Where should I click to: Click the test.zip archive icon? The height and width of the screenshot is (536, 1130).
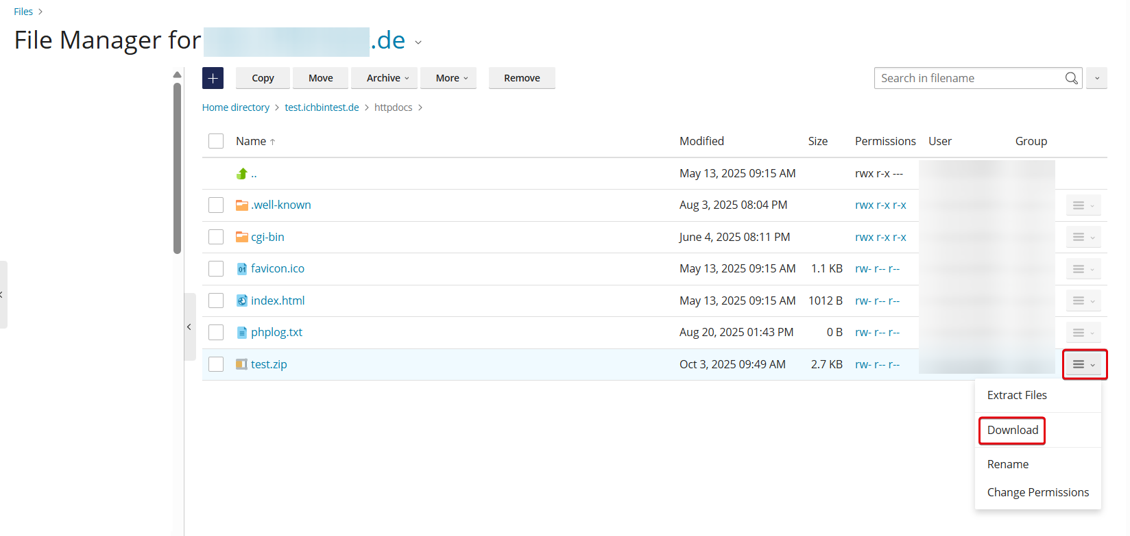click(x=241, y=364)
